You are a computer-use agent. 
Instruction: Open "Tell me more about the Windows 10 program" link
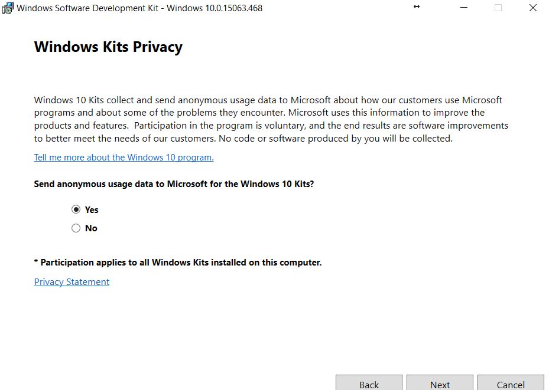click(x=124, y=158)
